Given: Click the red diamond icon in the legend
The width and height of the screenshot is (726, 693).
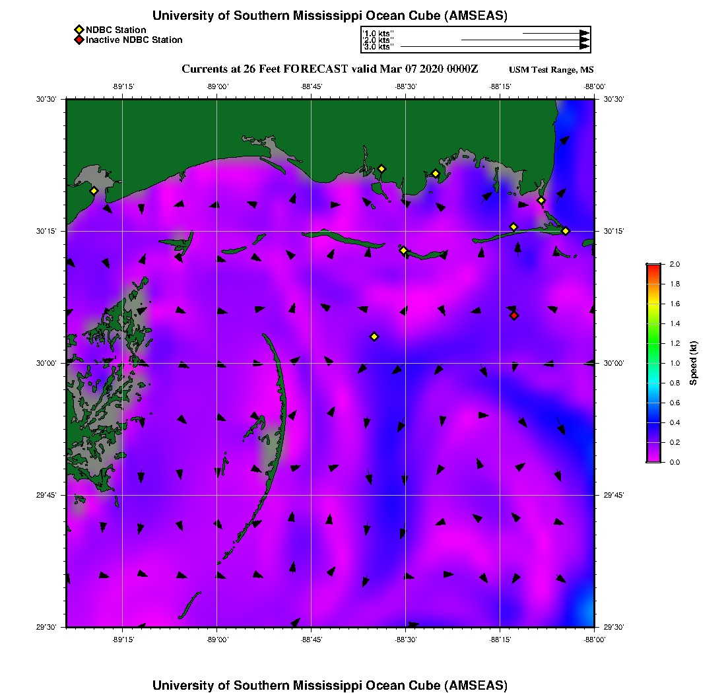Looking at the screenshot, I should [79, 40].
